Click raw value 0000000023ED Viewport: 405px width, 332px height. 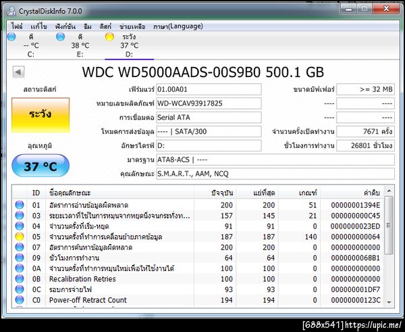pos(356,227)
